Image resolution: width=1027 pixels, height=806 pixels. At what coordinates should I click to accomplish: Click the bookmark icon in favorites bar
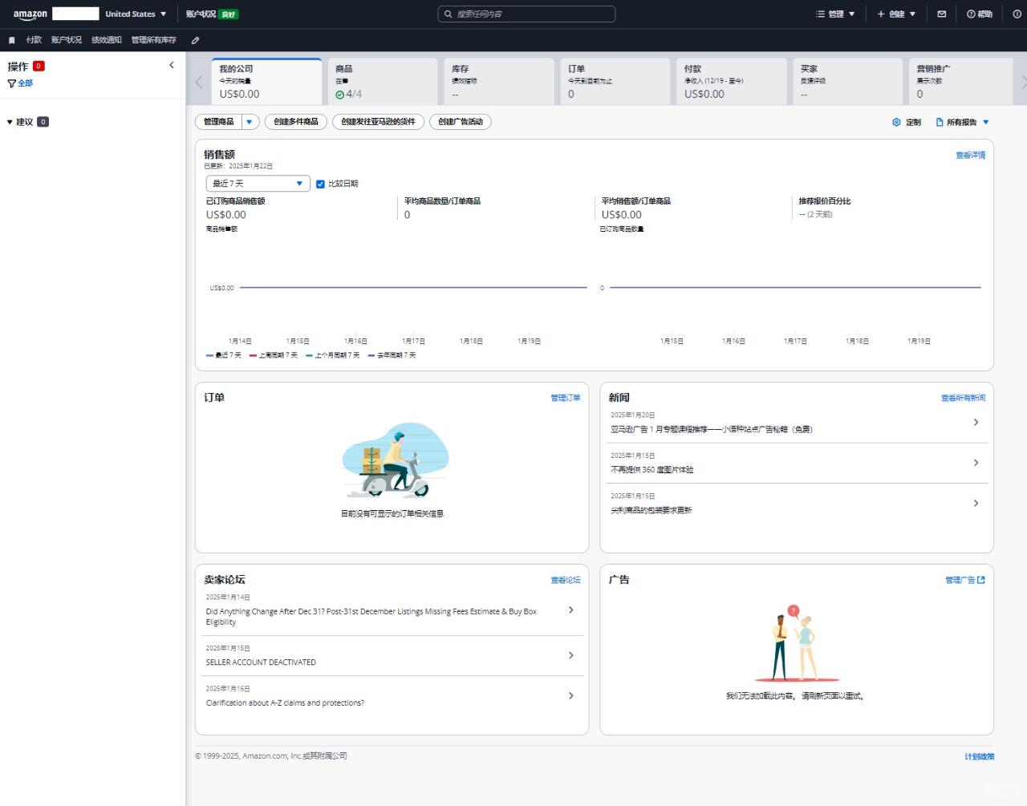pyautogui.click(x=12, y=40)
